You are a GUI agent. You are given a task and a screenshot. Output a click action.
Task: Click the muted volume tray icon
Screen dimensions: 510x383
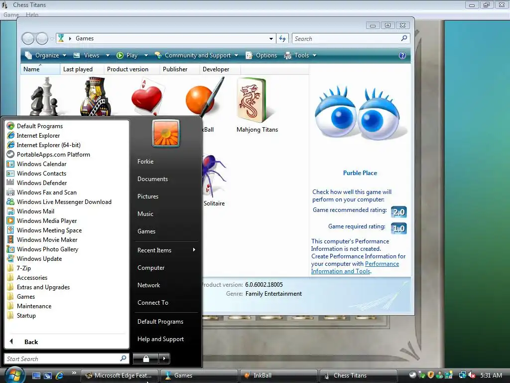[x=472, y=375]
